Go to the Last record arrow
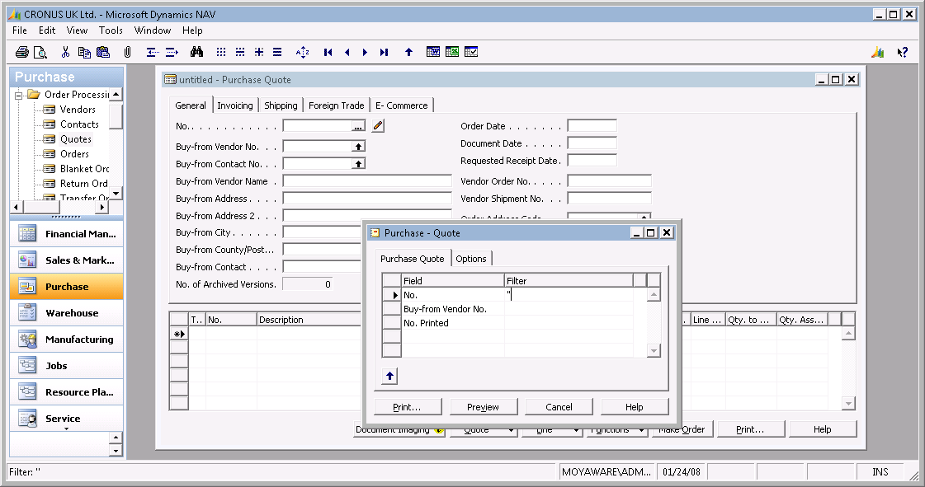This screenshot has height=487, width=925. 384,53
